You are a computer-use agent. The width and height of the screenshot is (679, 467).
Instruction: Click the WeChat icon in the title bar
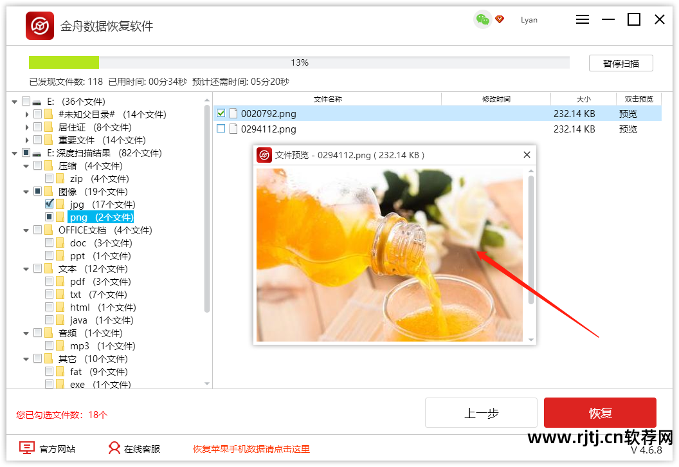[482, 20]
